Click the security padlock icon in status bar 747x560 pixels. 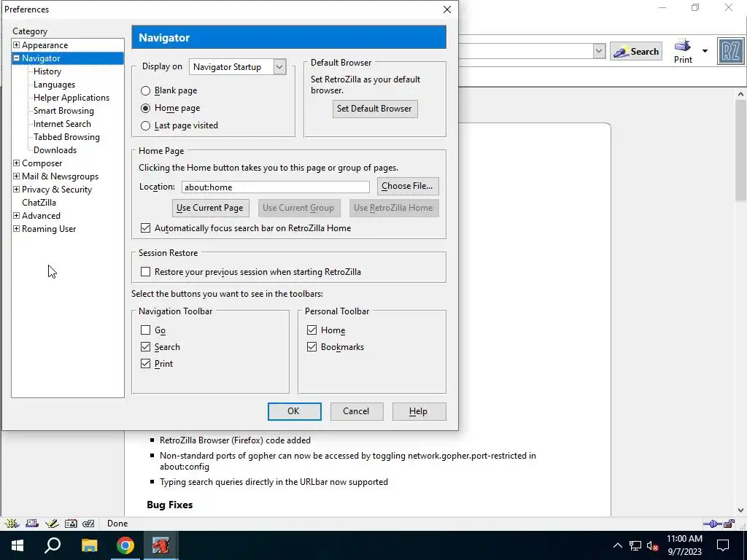point(729,524)
